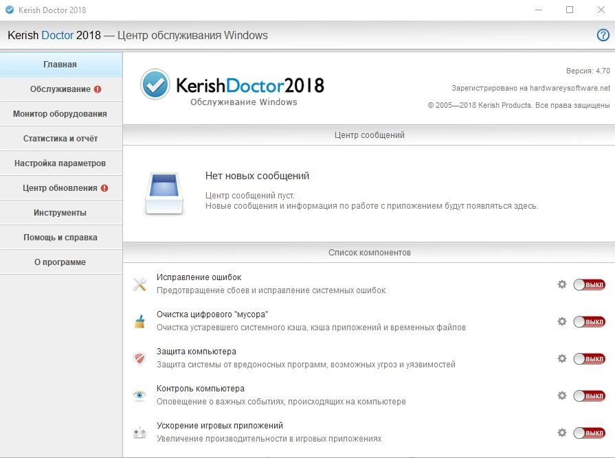Click the empty inbox tray icon
This screenshot has width=615, height=458.
tap(164, 193)
